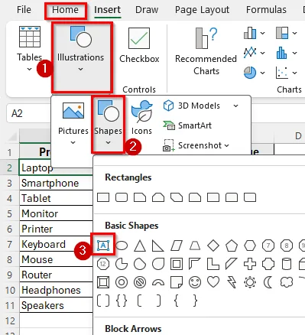Select the Double Brace shape
Viewport: 305px width, 335px height.
(122, 301)
